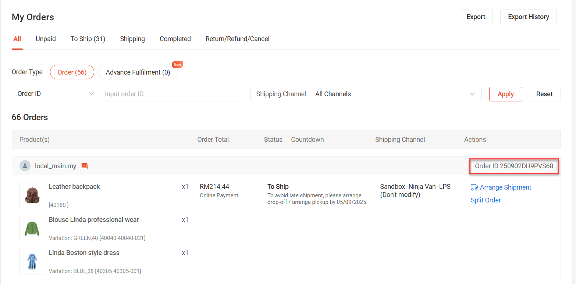Click the Split Order link
Viewport: 576px width, 284px height.
[x=486, y=200]
